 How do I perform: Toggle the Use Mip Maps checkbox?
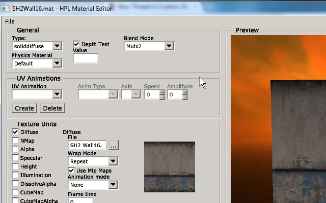pos(72,170)
